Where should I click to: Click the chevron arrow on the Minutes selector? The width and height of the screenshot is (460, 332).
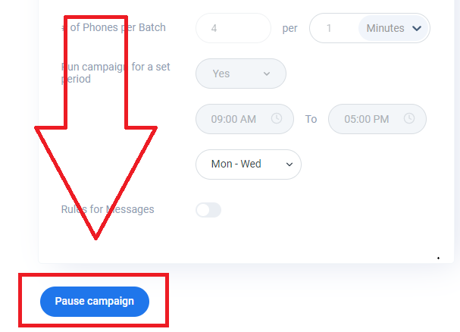tap(417, 29)
